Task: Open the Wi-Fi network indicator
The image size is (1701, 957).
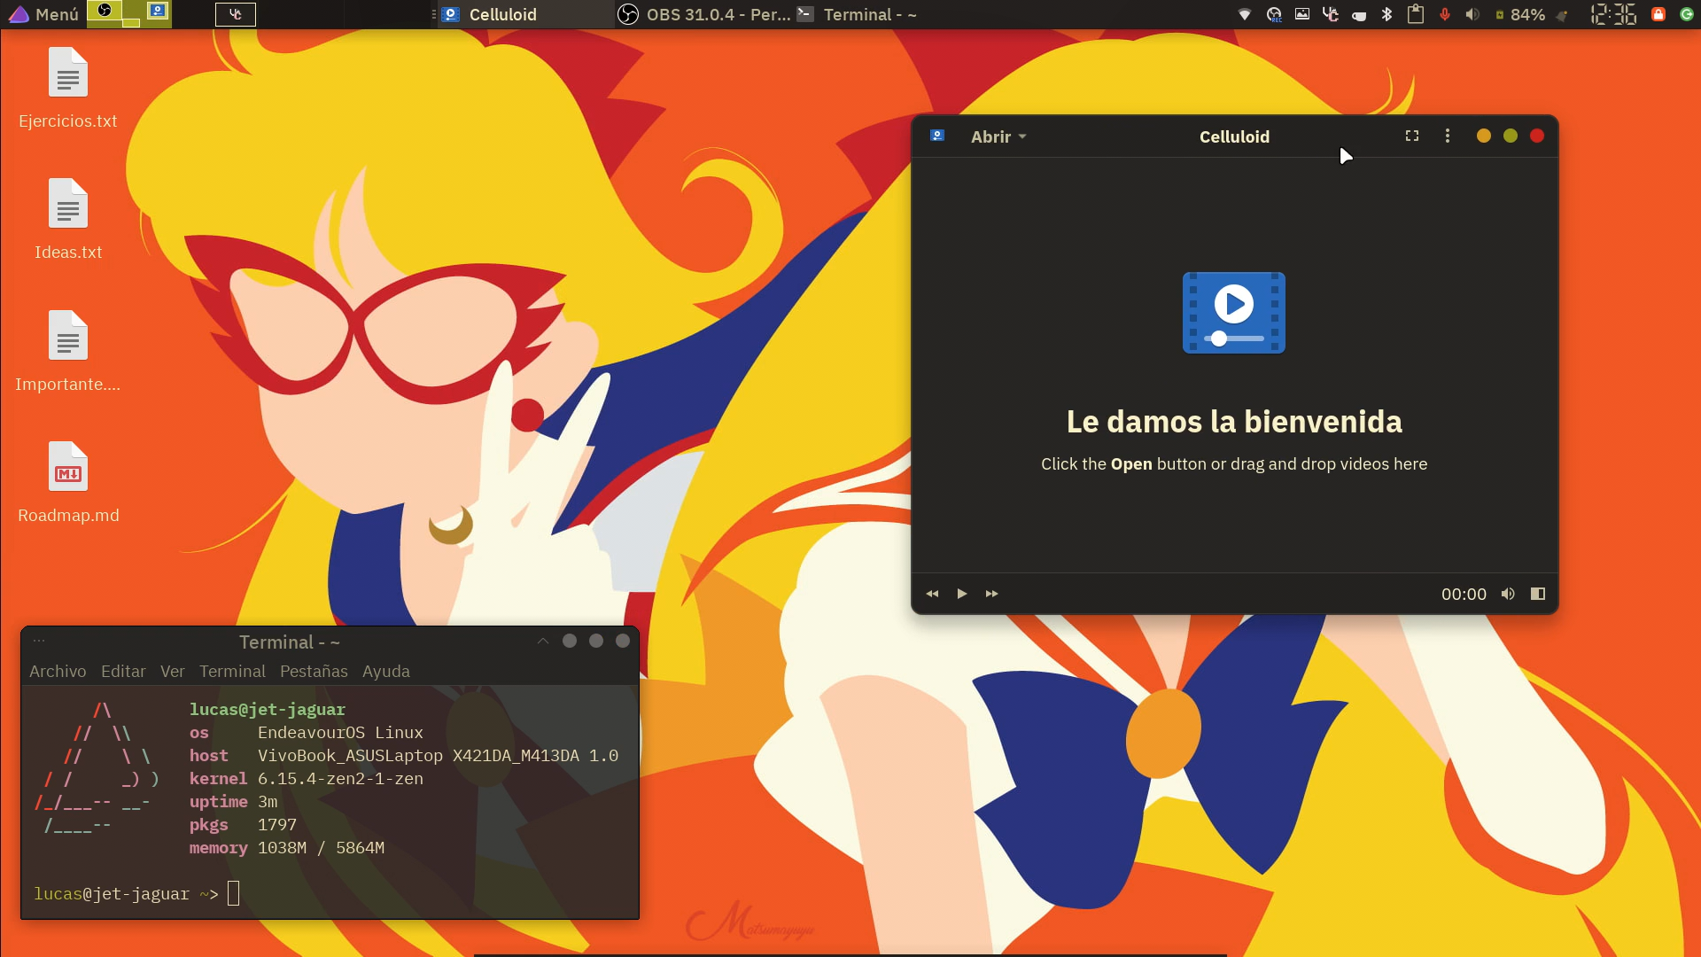Action: pyautogui.click(x=1245, y=14)
